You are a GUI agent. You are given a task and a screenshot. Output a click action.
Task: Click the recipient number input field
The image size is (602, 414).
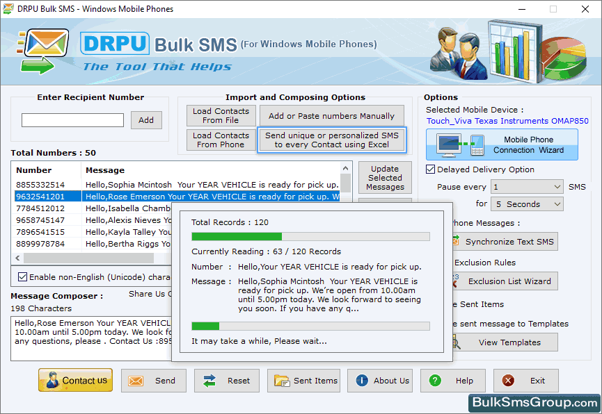click(x=72, y=120)
